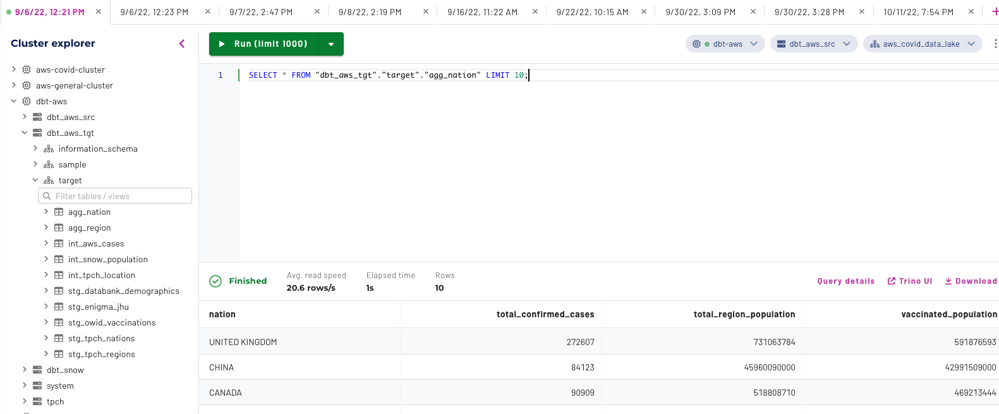Close the 9/7/22, 2:47 PM tab
999x414 pixels.
coord(317,11)
